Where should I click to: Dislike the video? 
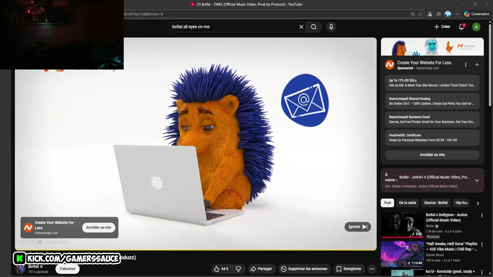(x=238, y=269)
